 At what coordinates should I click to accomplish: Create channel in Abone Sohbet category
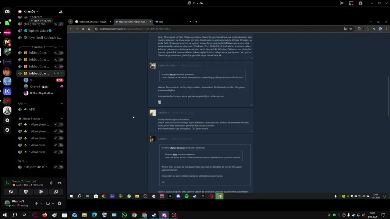click(62, 119)
